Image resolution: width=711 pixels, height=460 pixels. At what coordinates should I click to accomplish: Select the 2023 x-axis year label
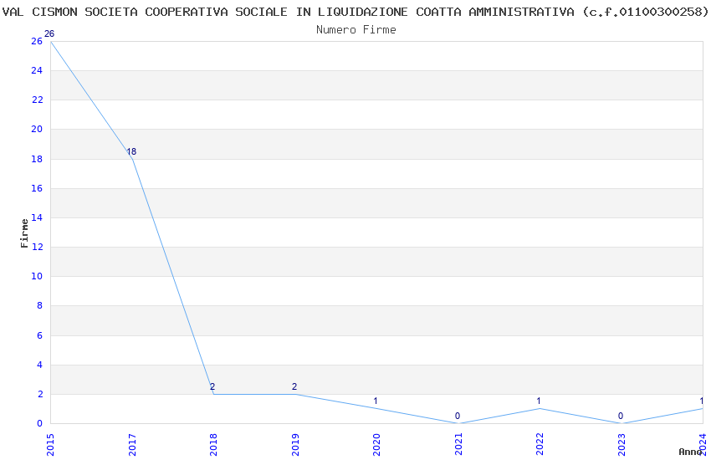tap(621, 445)
